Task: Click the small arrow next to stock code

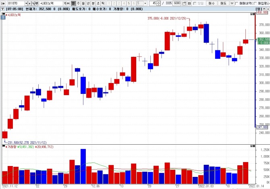Action: click(x=29, y=3)
